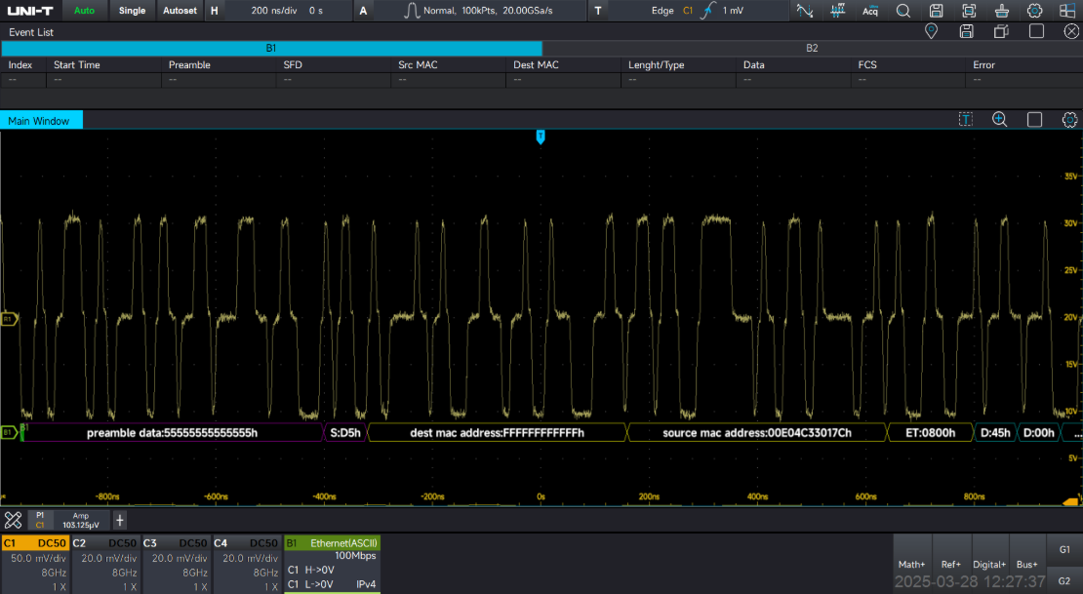Save the Event List with disk icon
The width and height of the screenshot is (1083, 594).
click(966, 31)
